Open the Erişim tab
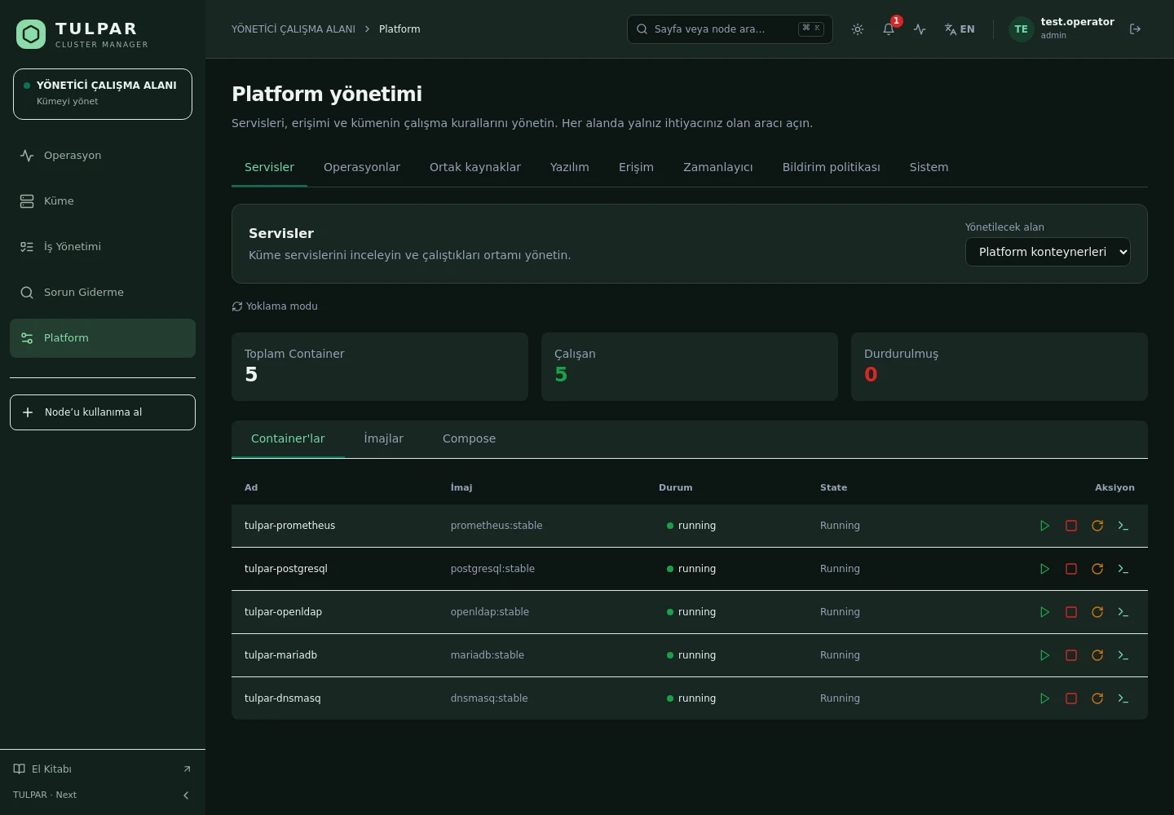Image resolution: width=1174 pixels, height=815 pixels. pos(636,167)
